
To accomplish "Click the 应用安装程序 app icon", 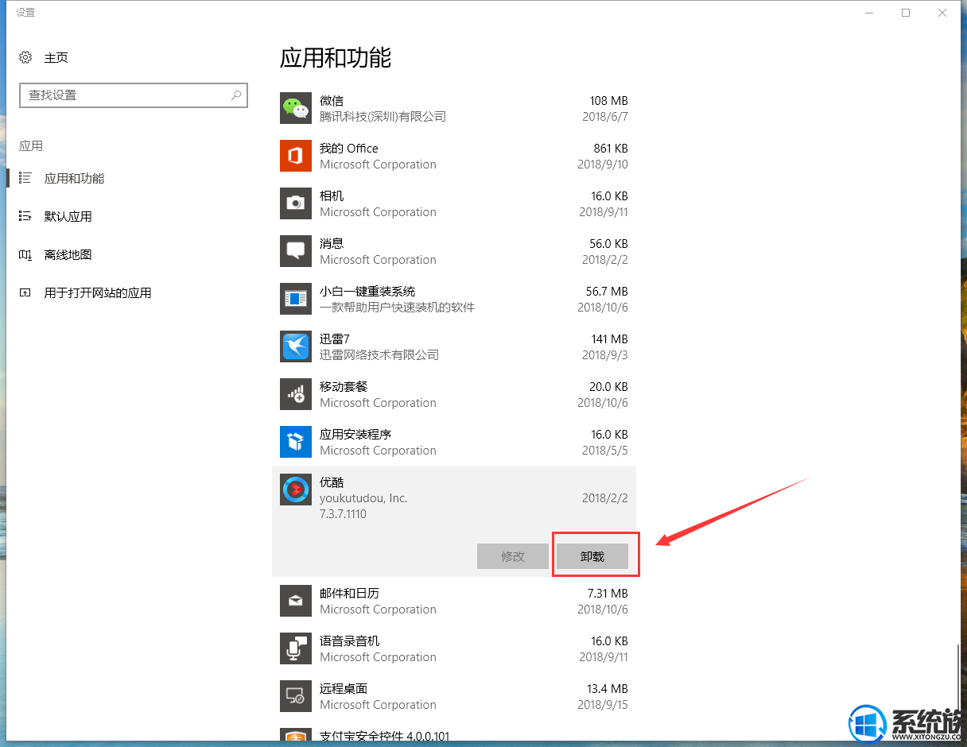I will point(296,442).
